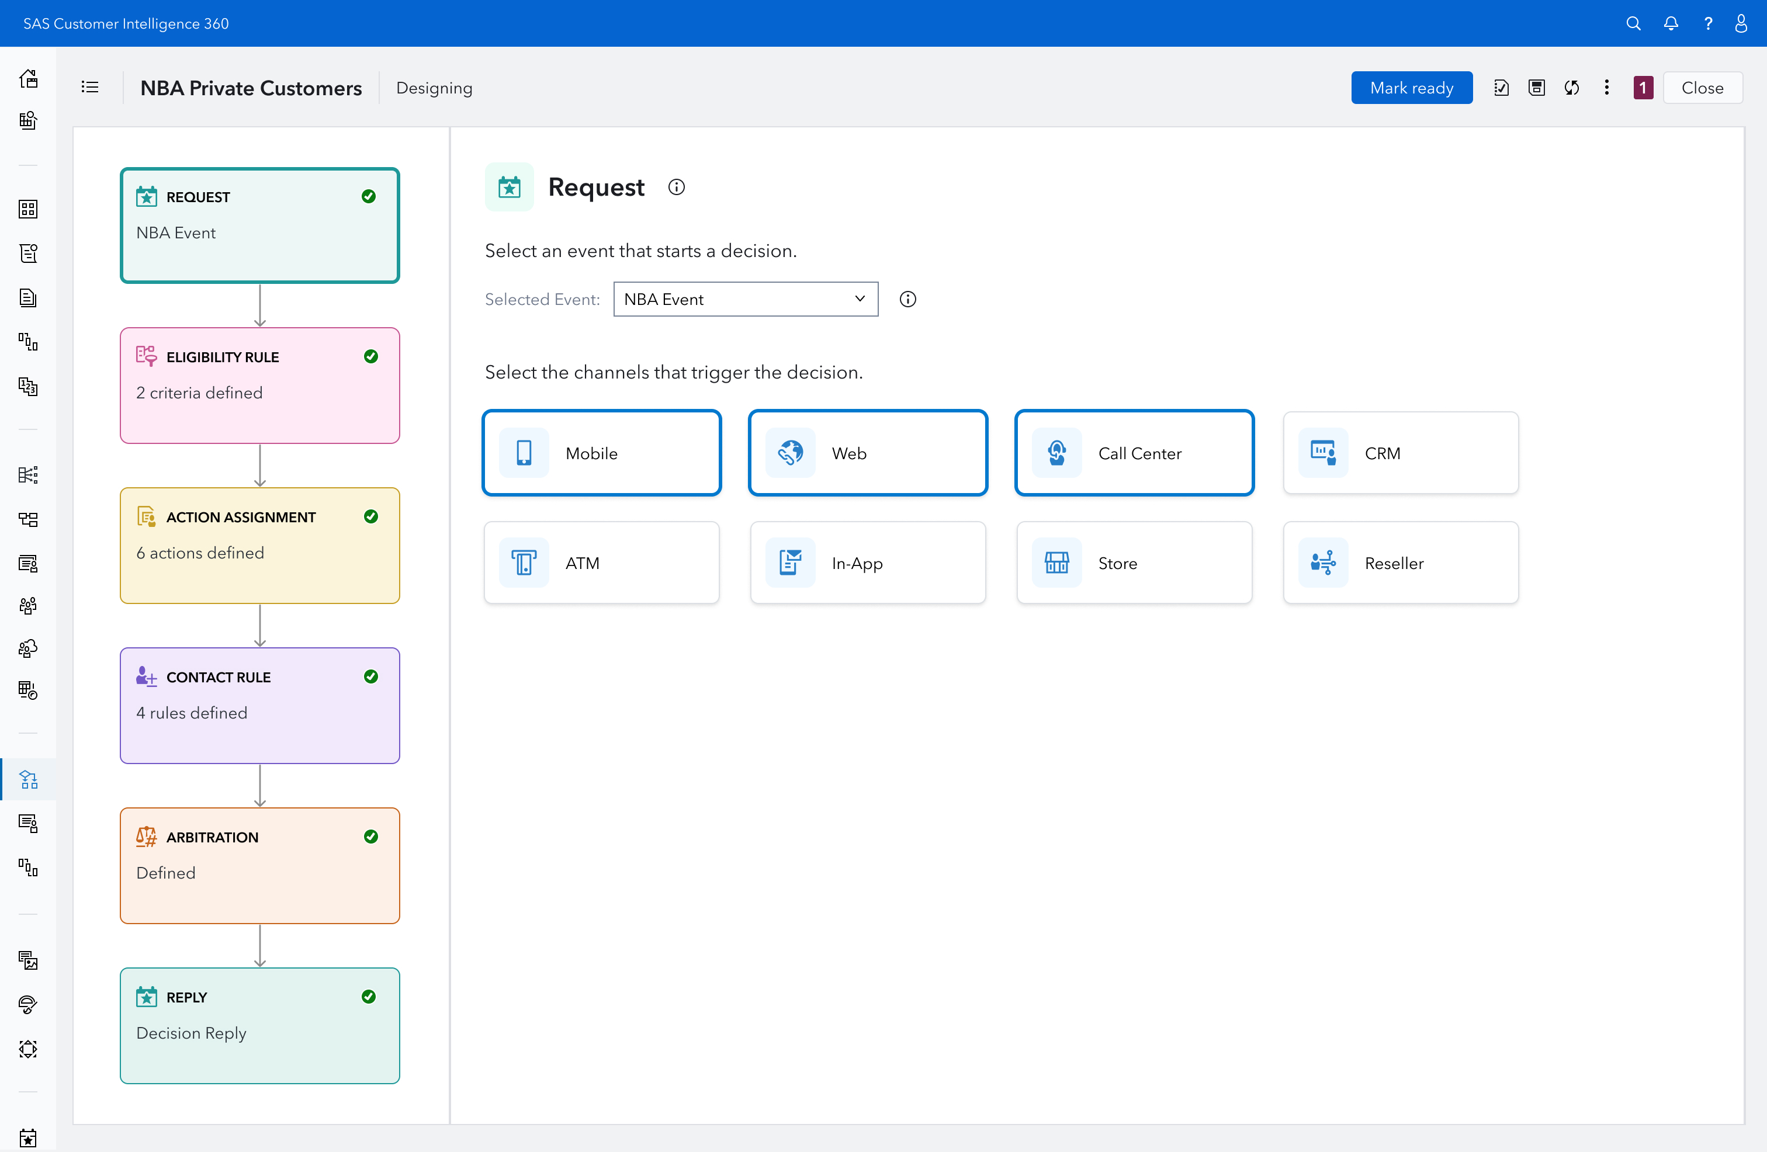Deselect the Web channel tile

[x=867, y=453]
